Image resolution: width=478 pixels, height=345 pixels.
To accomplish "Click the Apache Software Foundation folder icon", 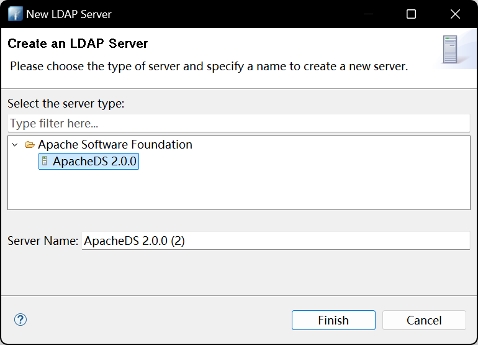I will (x=29, y=145).
